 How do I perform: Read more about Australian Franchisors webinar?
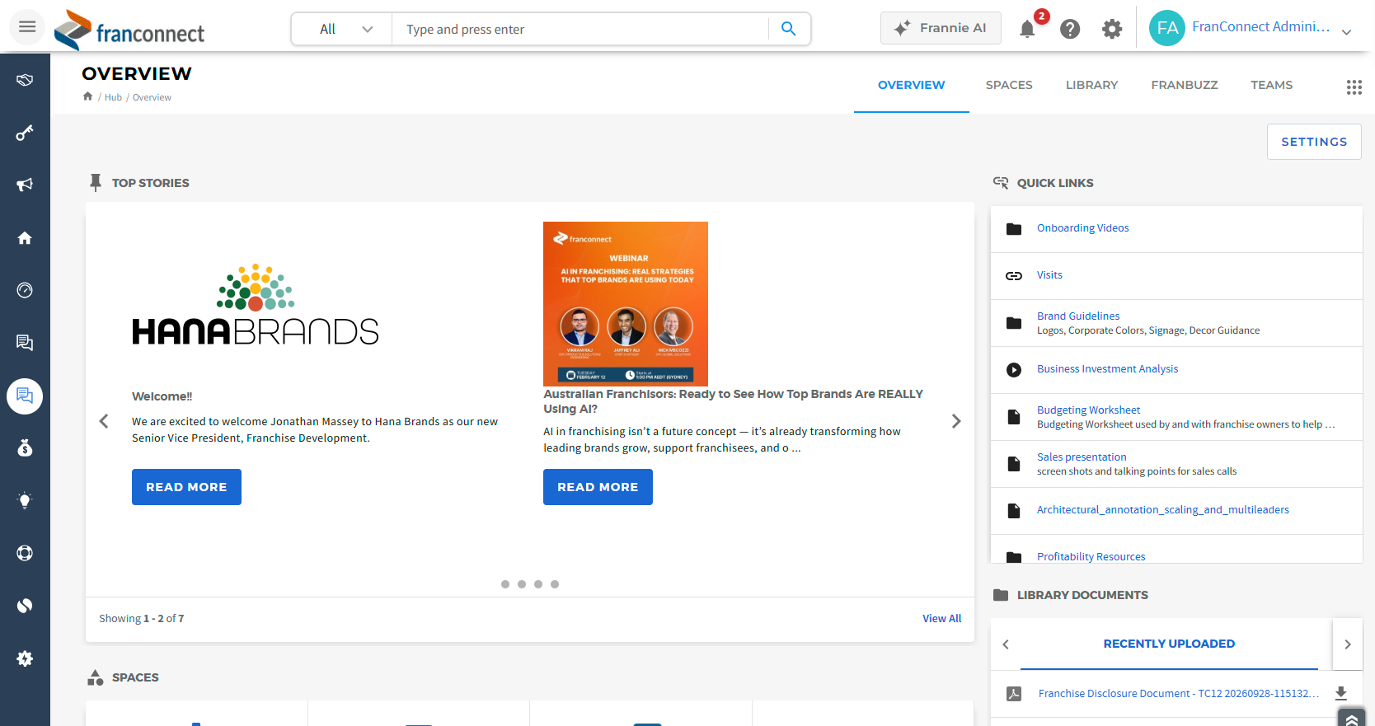coord(598,487)
